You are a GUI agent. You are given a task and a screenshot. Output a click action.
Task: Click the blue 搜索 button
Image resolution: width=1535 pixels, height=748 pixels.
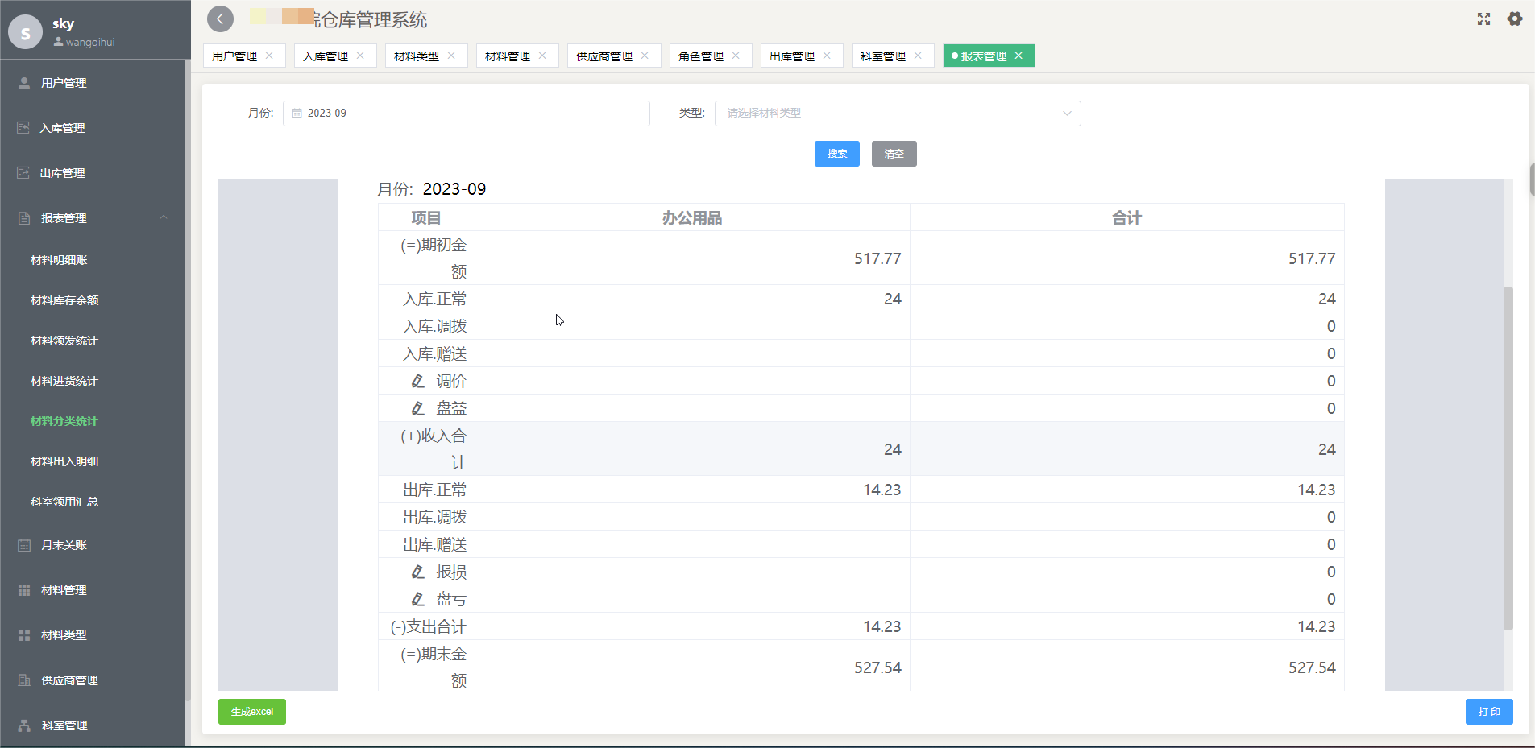(x=837, y=154)
